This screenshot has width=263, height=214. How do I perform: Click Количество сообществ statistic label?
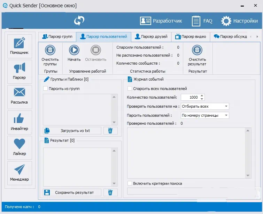[138, 64]
